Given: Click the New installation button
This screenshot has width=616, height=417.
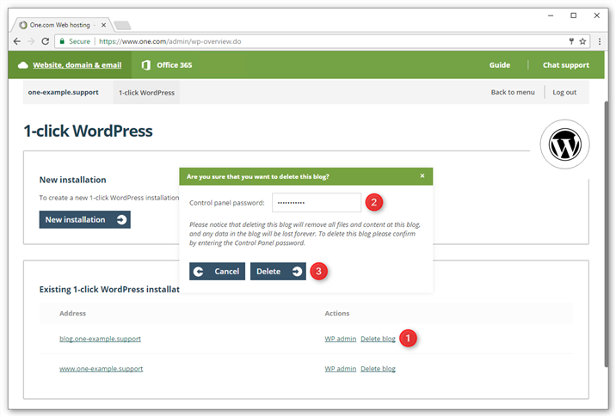Looking at the screenshot, I should click(85, 219).
